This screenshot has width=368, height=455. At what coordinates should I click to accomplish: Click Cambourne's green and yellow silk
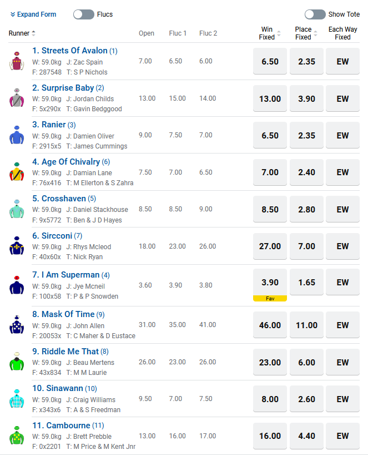tap(17, 436)
